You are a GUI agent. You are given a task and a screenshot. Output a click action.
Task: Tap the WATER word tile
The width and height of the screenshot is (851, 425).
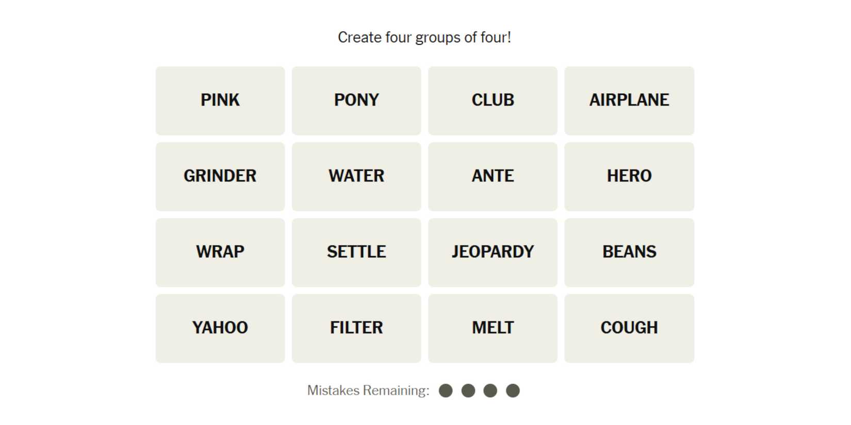[x=356, y=176]
